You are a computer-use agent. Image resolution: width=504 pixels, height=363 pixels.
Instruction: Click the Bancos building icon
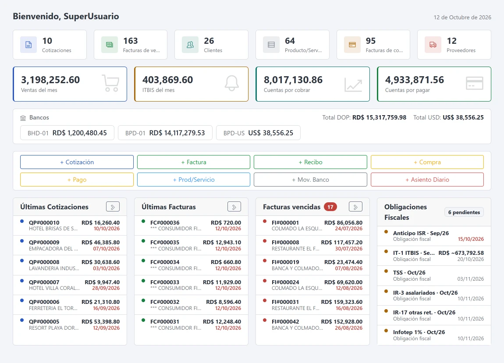[23, 118]
